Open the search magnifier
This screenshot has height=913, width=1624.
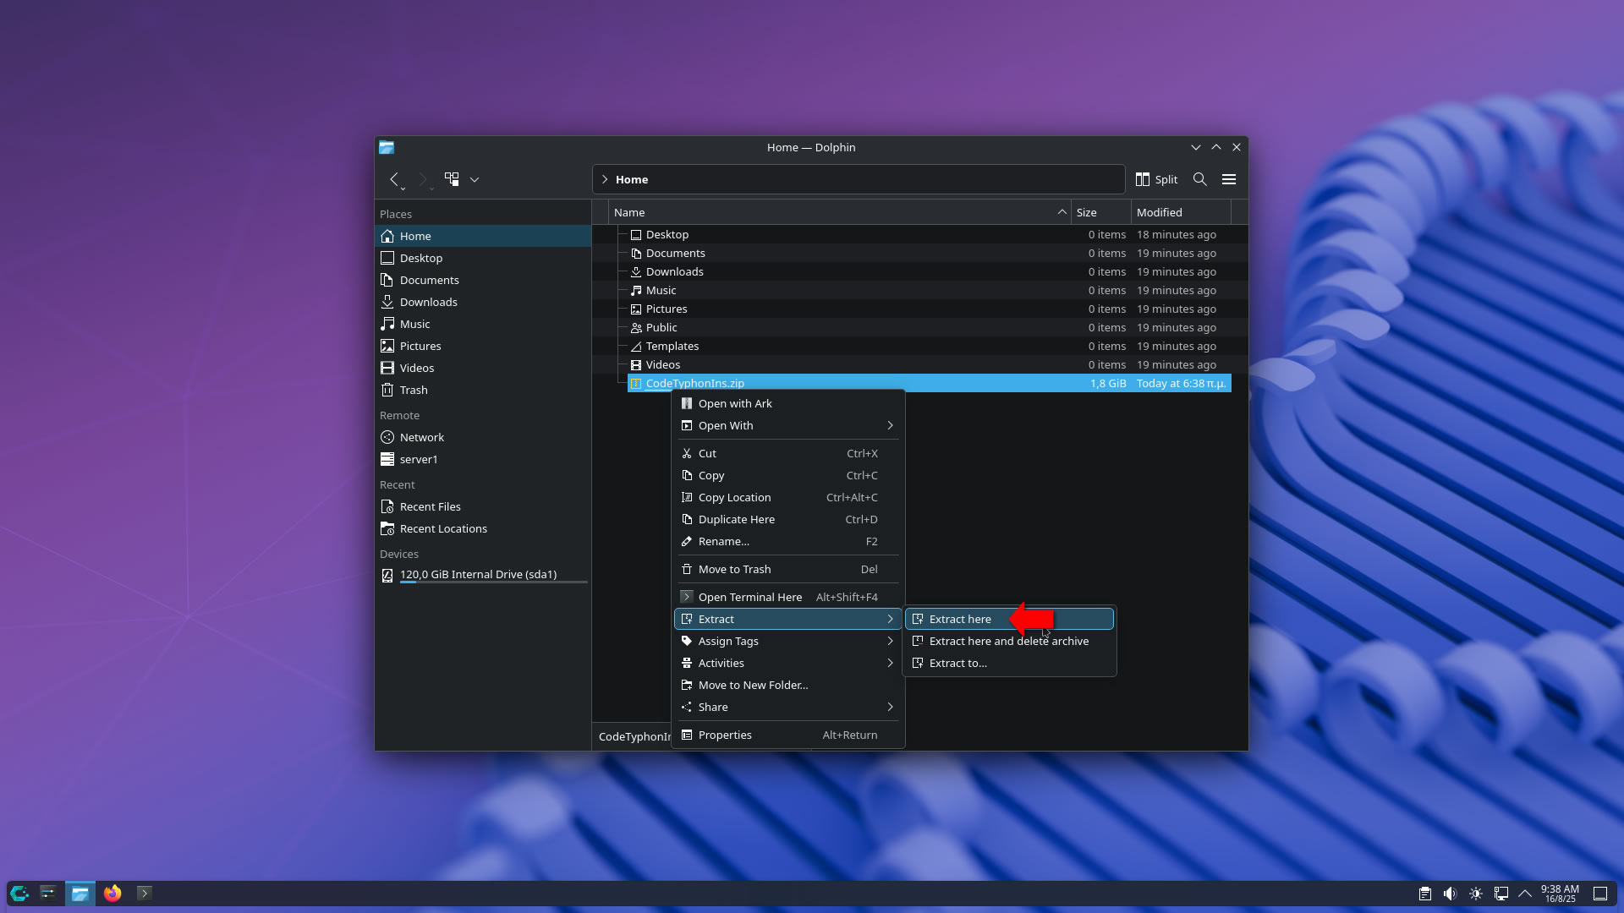pos(1199,179)
